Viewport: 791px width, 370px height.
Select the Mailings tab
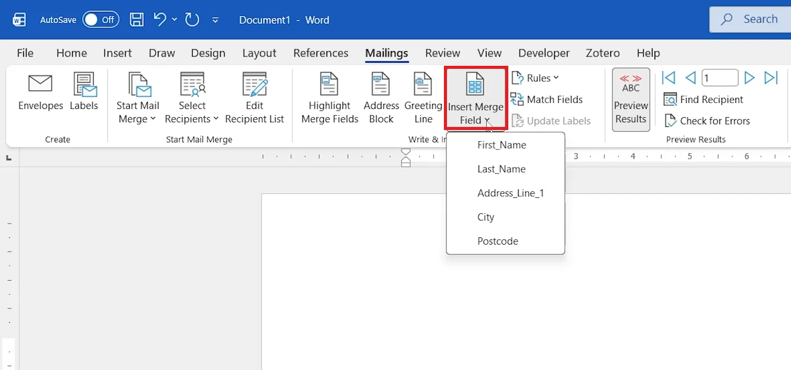[387, 53]
